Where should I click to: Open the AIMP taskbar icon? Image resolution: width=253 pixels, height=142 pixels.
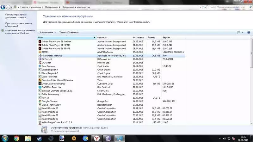pos(74,139)
